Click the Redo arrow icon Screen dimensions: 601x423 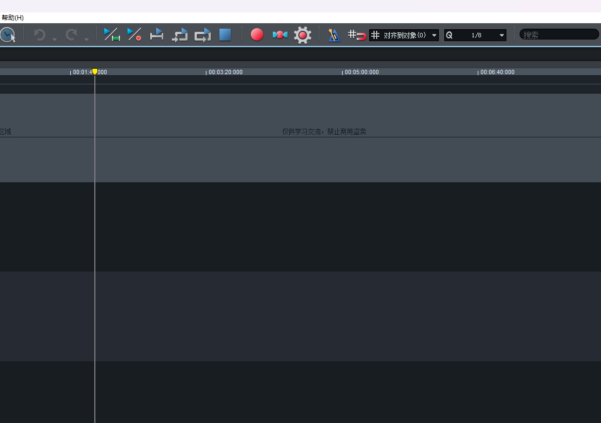tap(71, 35)
